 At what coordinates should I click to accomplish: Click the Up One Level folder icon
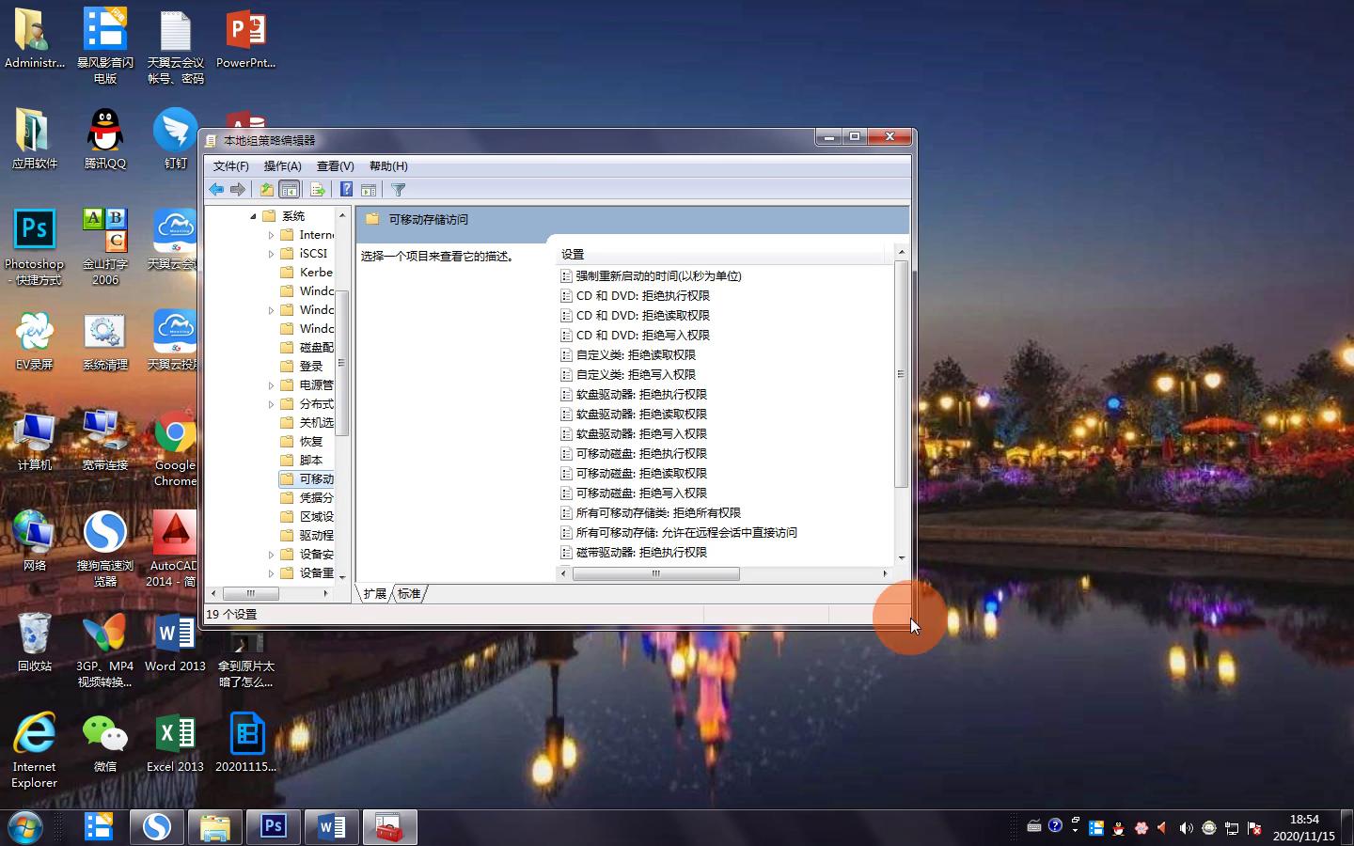click(267, 190)
